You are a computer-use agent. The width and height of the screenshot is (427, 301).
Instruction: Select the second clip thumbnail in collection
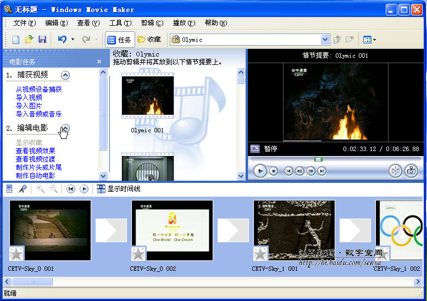pos(148,166)
